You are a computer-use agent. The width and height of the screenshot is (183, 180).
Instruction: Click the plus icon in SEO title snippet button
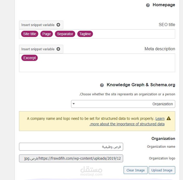pyautogui.click(x=58, y=25)
